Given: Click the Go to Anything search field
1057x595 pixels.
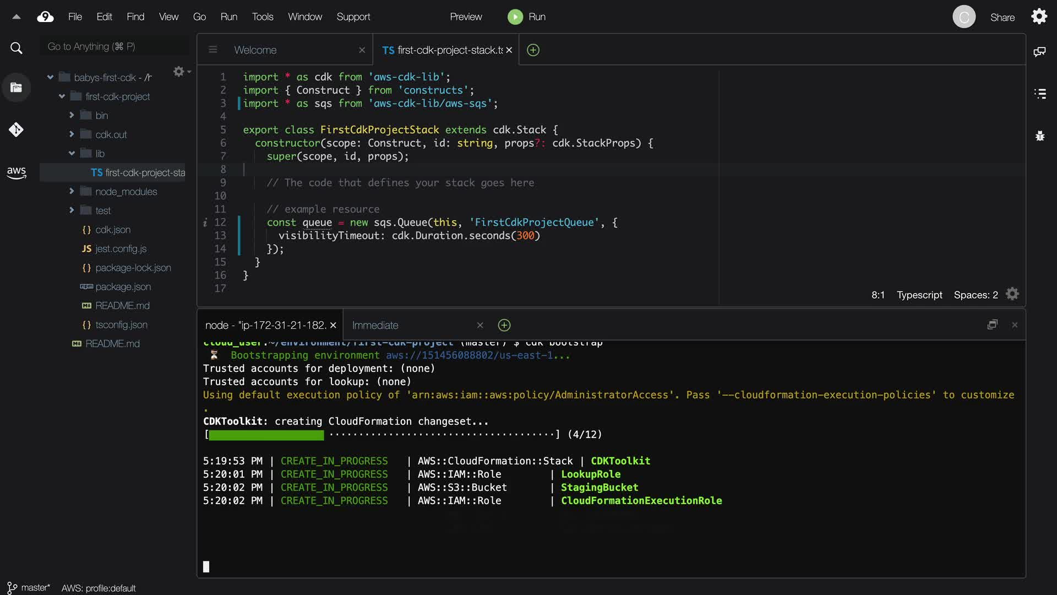Looking at the screenshot, I should click(113, 47).
